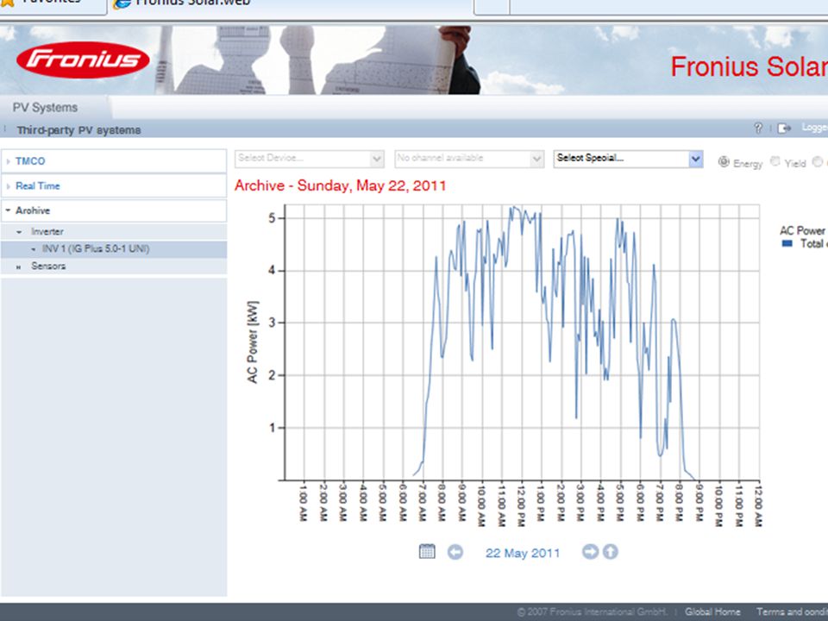
Task: Open the No channel available dropdown
Action: click(x=469, y=159)
